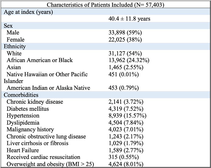Select the 'African American or Black' label
Image resolution: width=211 pixels, height=168 pixels.
[40, 60]
